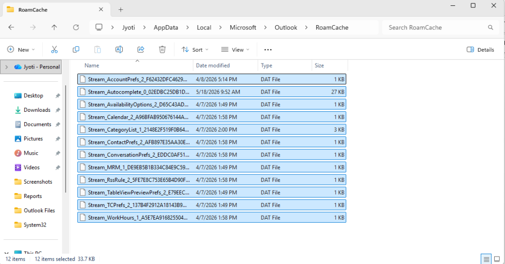Click the Share icon in toolbar
Screen dimensions: 505x264
[x=141, y=50]
